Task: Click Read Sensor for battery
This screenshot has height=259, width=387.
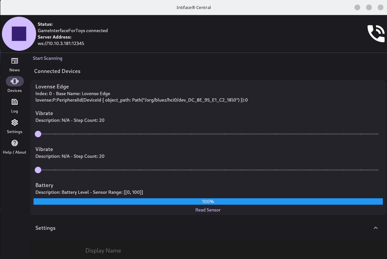Action: coord(208,210)
